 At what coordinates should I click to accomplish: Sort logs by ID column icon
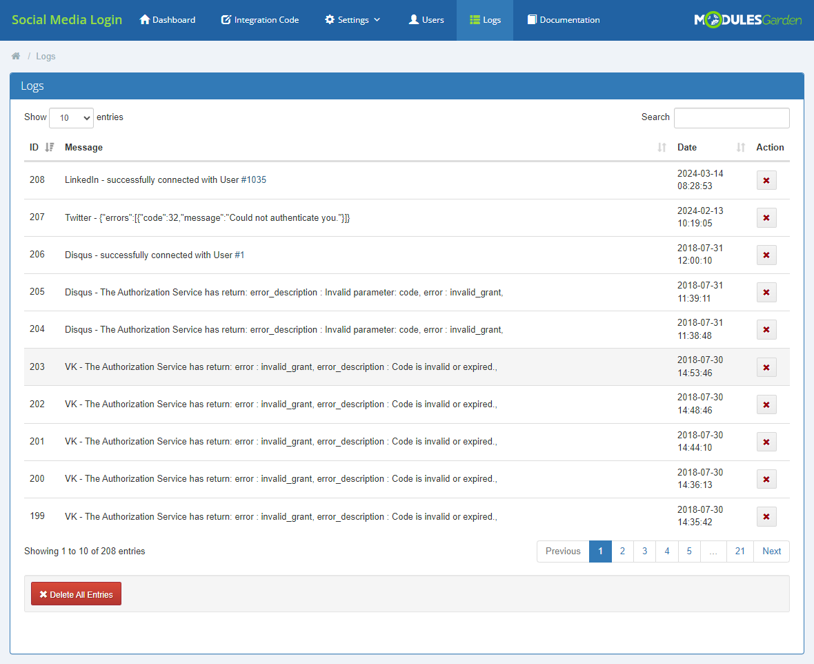click(49, 148)
